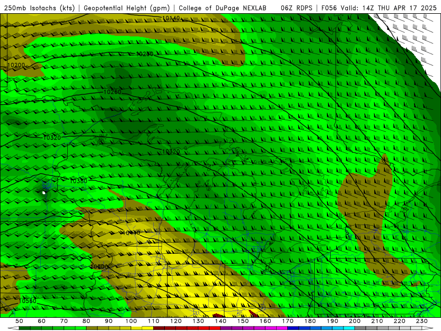Click the dark blue swatch right of 170
Viewport: 441px width, 331px height.
pyautogui.click(x=293, y=328)
